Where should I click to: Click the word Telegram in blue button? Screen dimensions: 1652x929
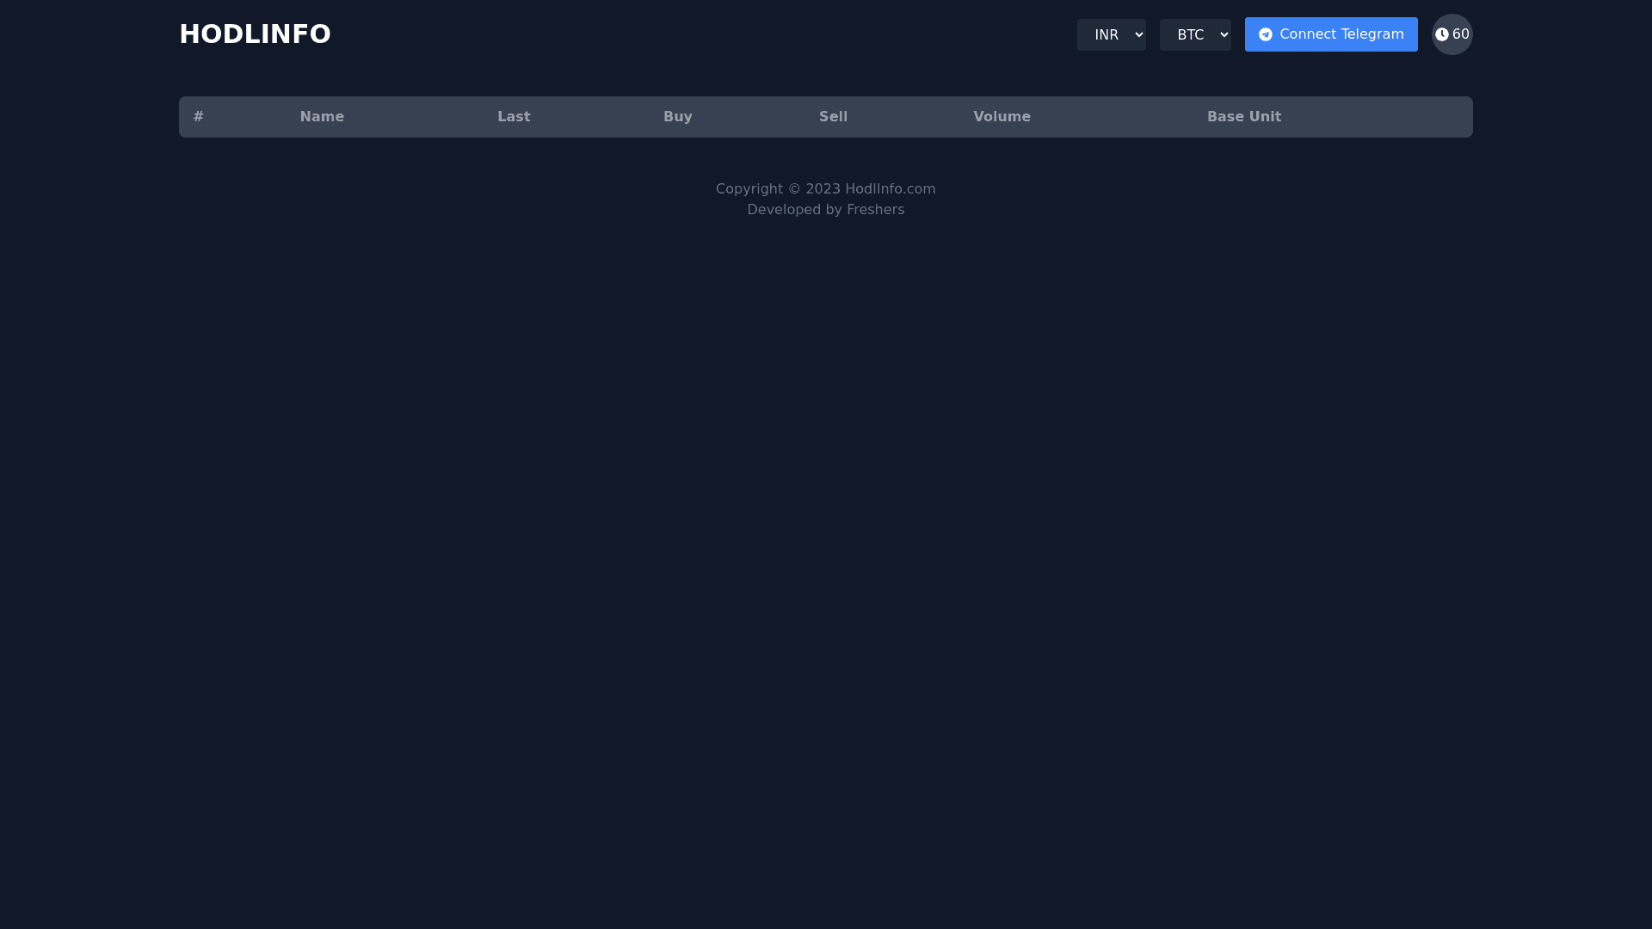coord(1372,34)
